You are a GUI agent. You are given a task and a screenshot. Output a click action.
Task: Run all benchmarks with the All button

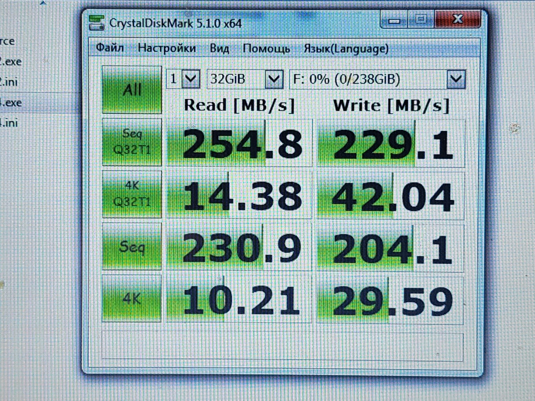coord(132,90)
